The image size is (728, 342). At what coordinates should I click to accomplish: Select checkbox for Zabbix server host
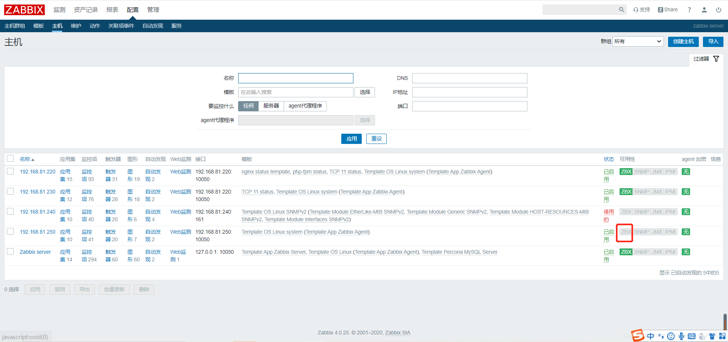coord(10,251)
